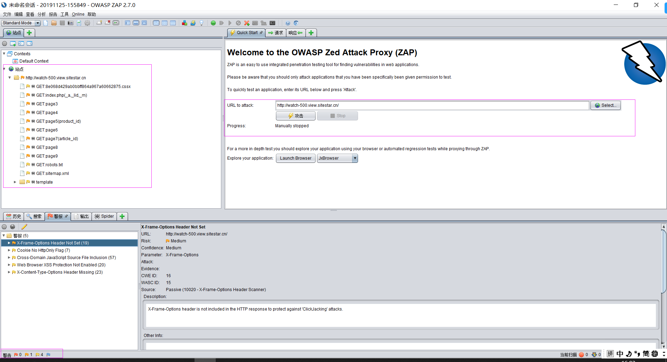Click the ZAP lightning bolt logo
The width and height of the screenshot is (667, 362).
[644, 63]
